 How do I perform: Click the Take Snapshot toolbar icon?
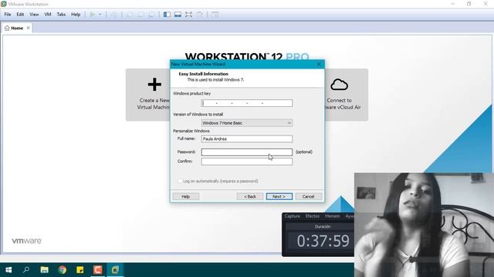[x=130, y=15]
